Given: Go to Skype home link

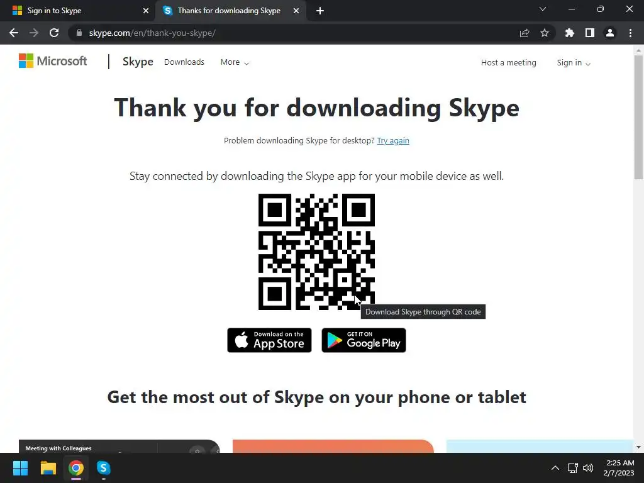Looking at the screenshot, I should 138,62.
